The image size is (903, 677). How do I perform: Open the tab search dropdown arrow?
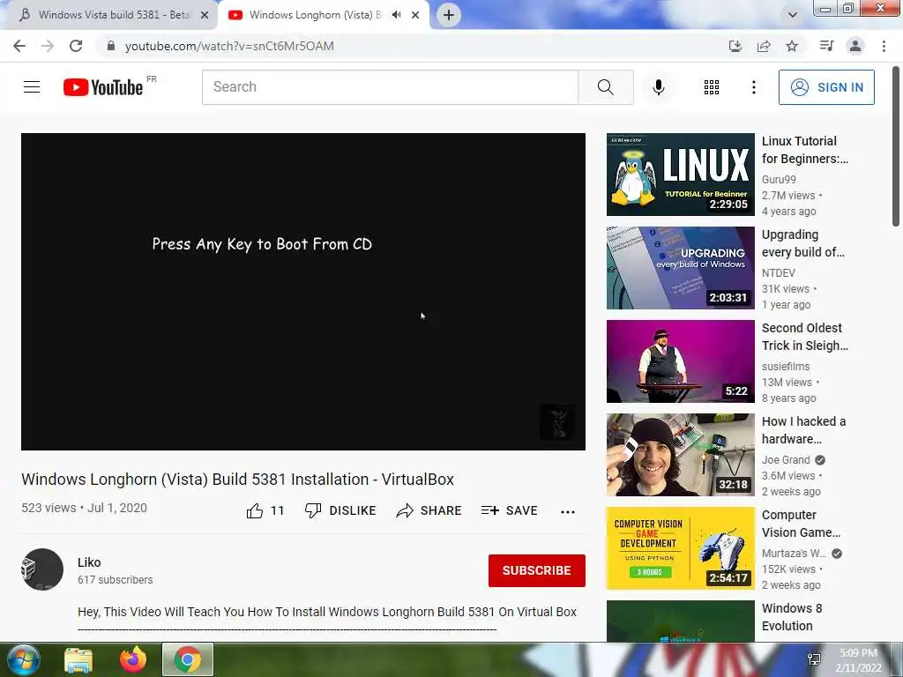coord(793,15)
